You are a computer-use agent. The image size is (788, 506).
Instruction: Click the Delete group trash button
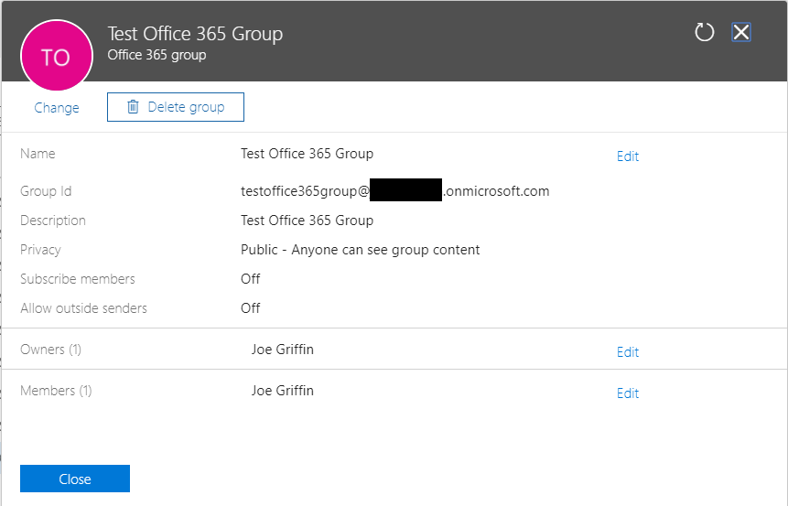coord(176,107)
